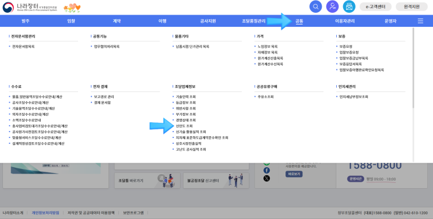Open the 이행 menu

(x=163, y=21)
